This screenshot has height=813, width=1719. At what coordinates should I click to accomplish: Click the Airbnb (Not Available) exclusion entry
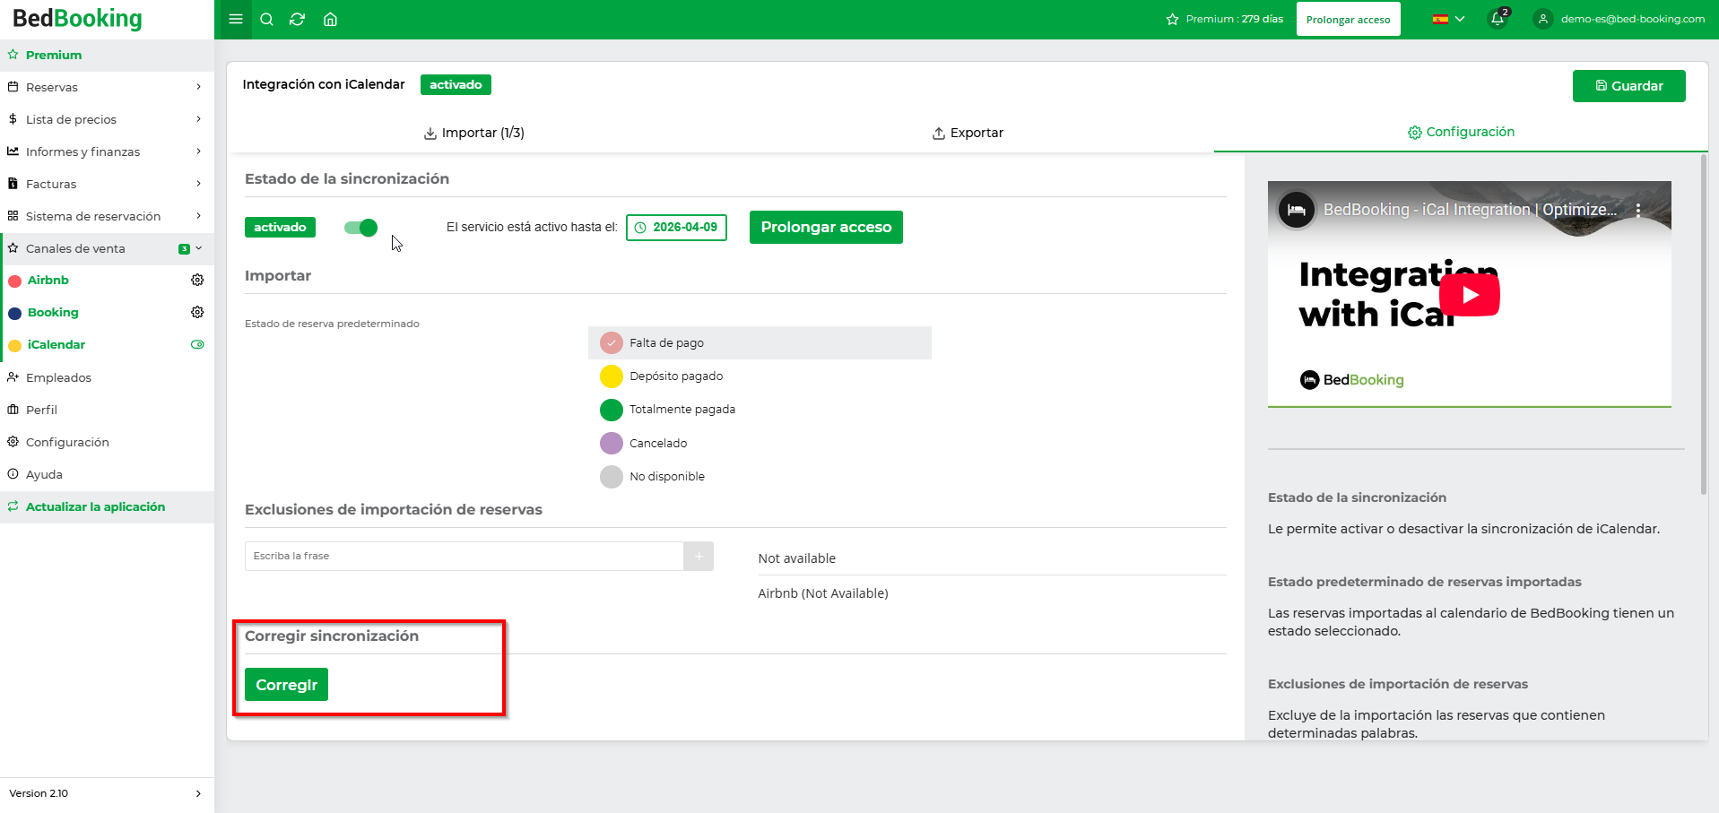(x=823, y=593)
